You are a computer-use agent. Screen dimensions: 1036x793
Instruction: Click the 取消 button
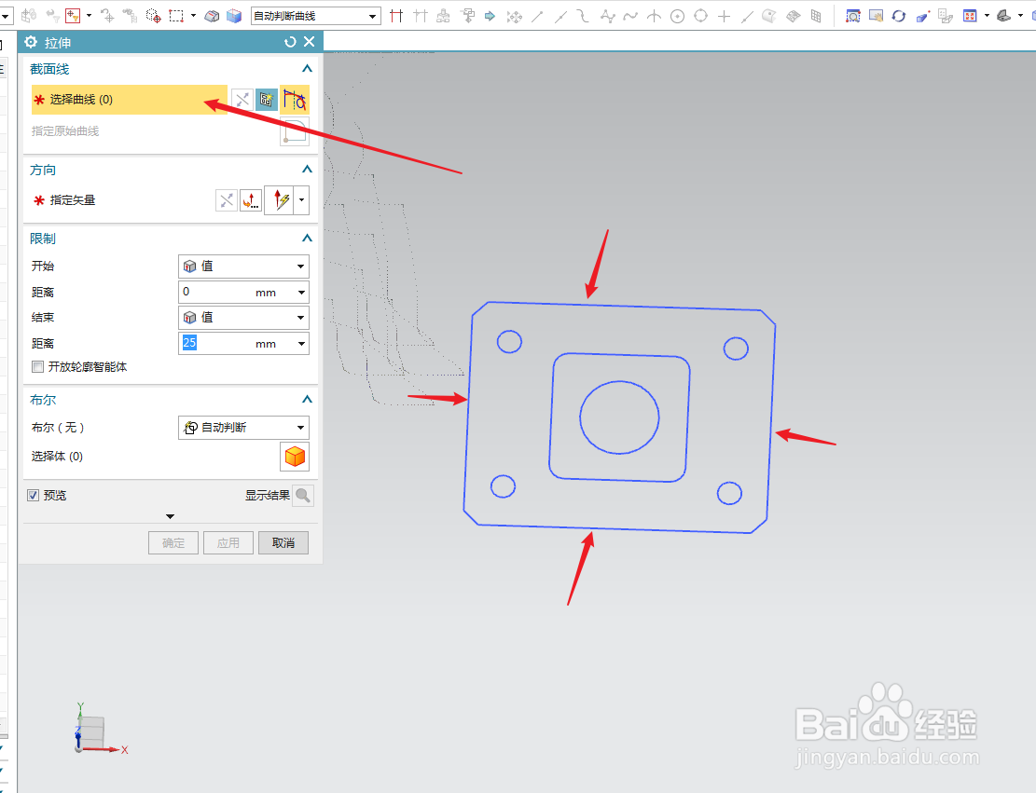[x=283, y=542]
